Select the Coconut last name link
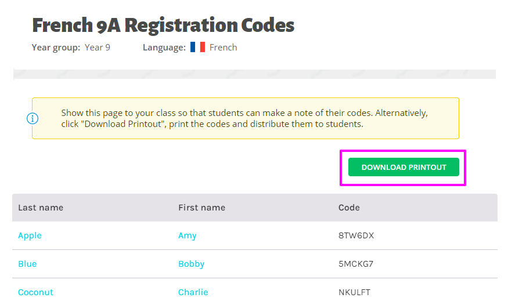This screenshot has width=508, height=305. 35,292
